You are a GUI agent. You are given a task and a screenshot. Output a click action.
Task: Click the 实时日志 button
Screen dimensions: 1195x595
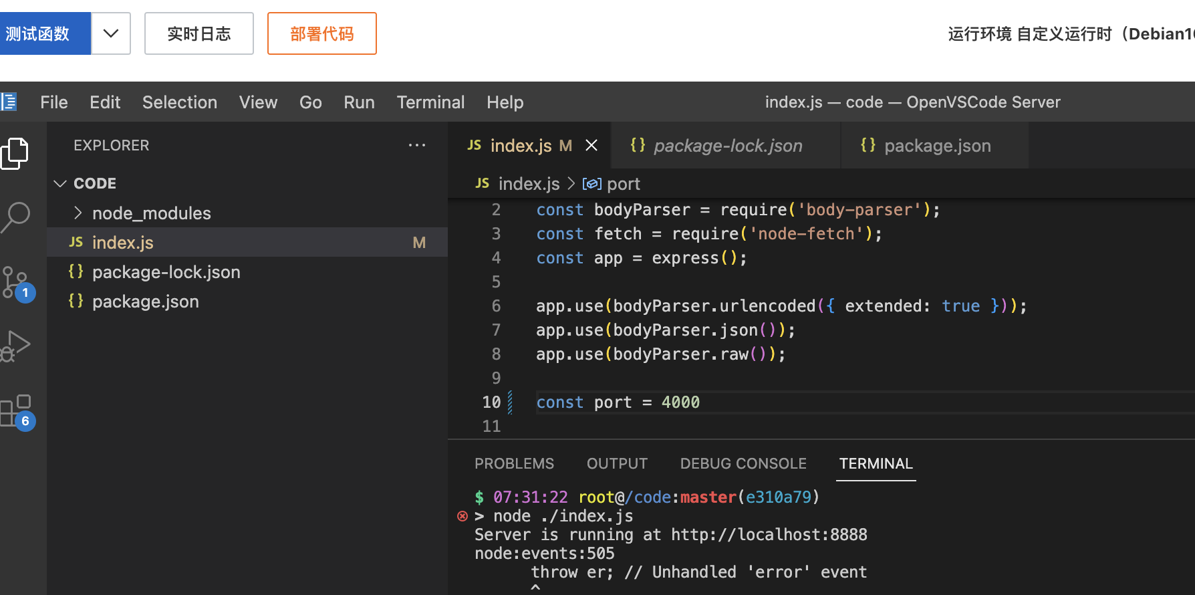pos(199,33)
